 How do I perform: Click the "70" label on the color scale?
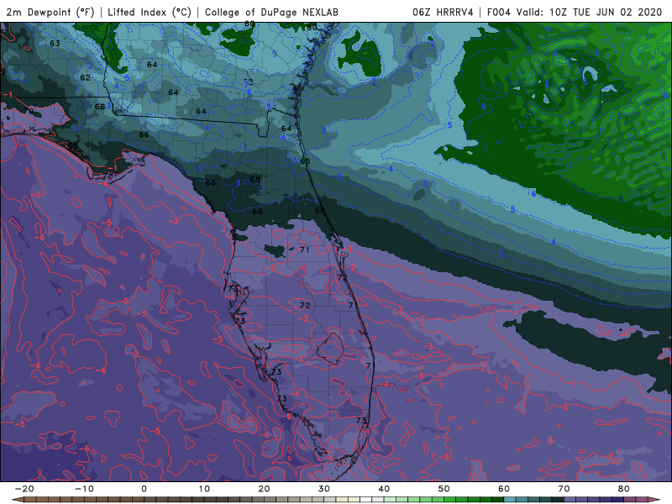564,489
